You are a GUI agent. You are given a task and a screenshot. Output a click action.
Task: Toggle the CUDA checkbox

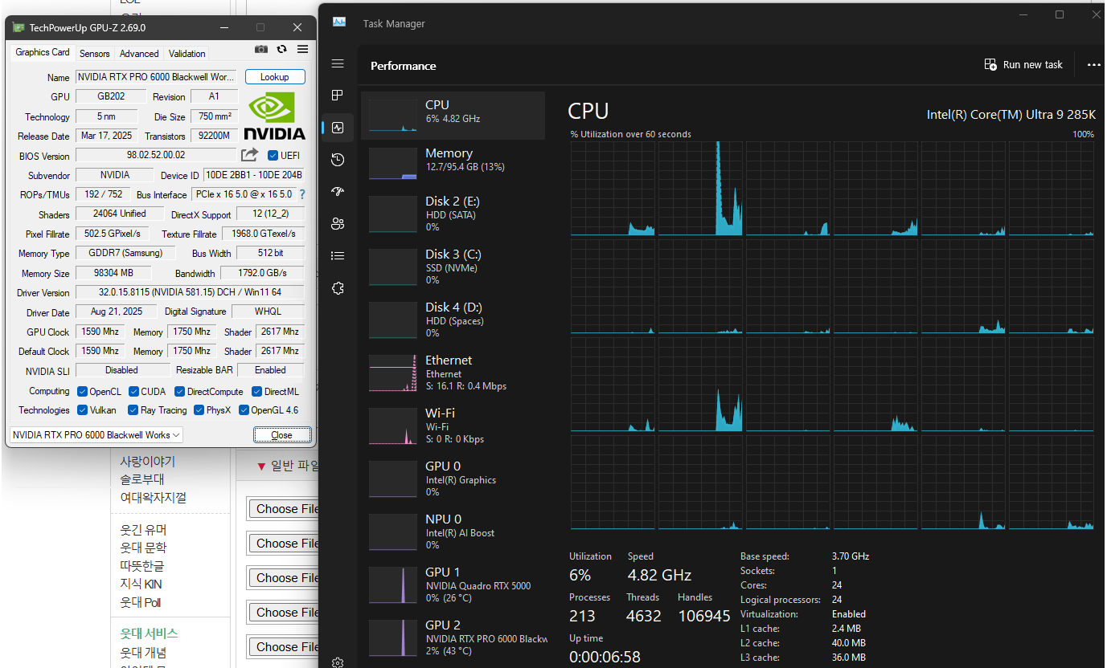133,392
